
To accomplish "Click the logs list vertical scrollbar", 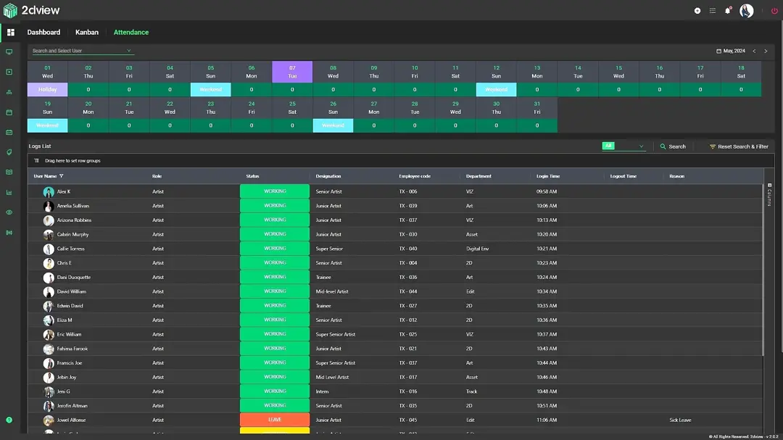I will pyautogui.click(x=763, y=270).
